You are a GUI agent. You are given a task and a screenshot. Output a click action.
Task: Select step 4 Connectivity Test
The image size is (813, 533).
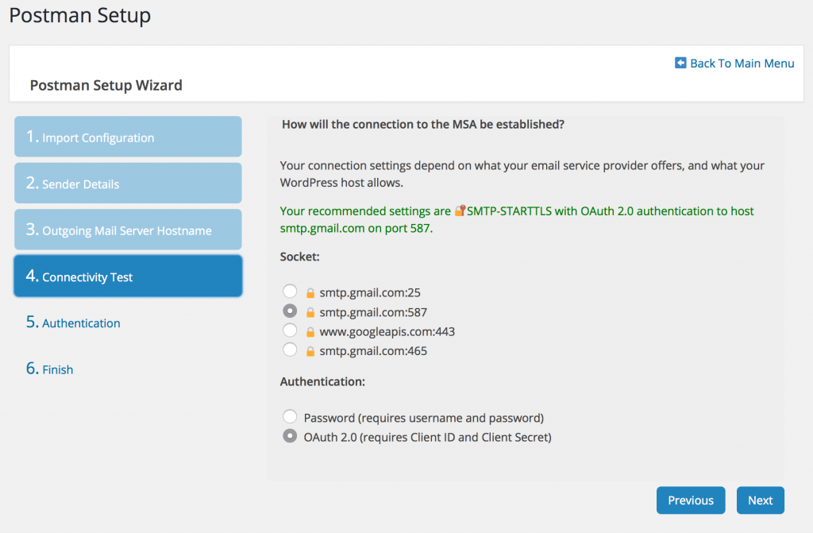click(x=128, y=276)
